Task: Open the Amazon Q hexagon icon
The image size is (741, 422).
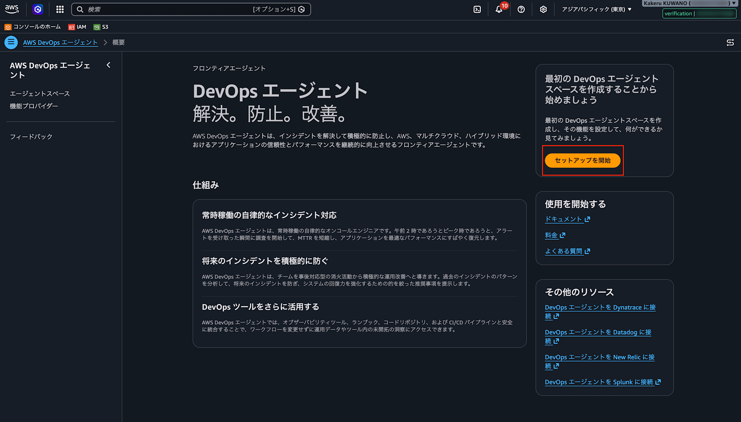Action: (37, 9)
